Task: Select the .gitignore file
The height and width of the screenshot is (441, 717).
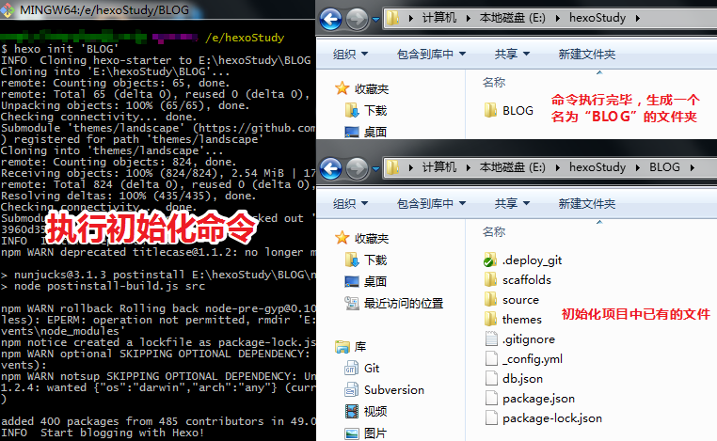Action: pyautogui.click(x=519, y=339)
